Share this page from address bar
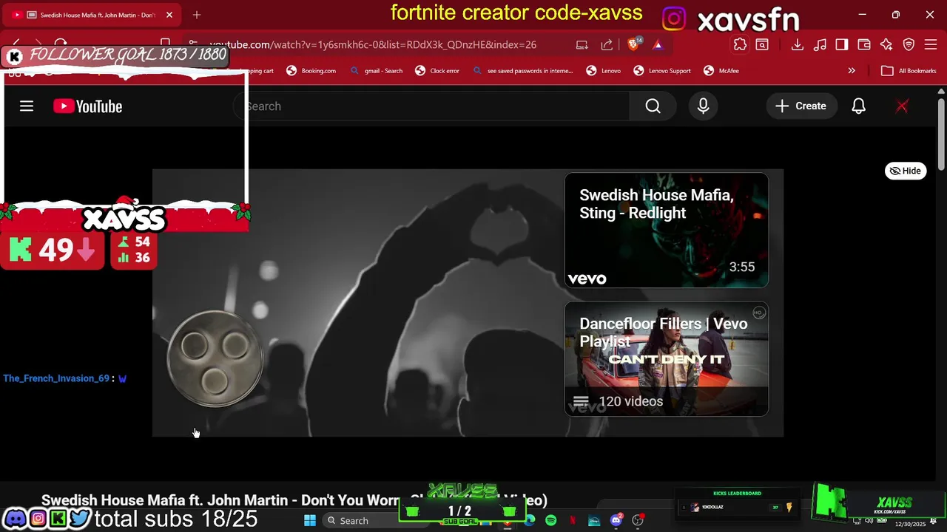 (x=607, y=44)
